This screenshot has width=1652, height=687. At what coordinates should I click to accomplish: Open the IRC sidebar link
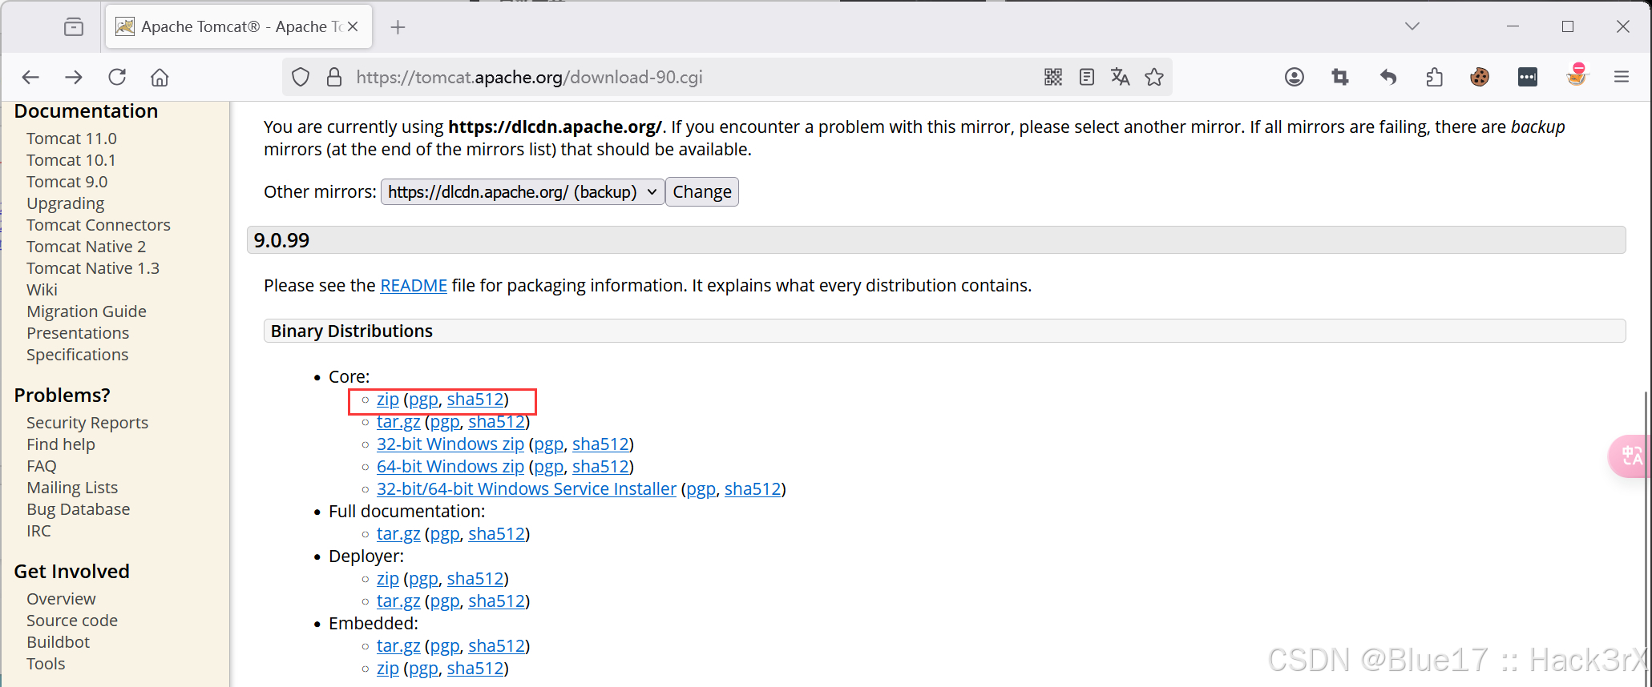click(x=38, y=531)
